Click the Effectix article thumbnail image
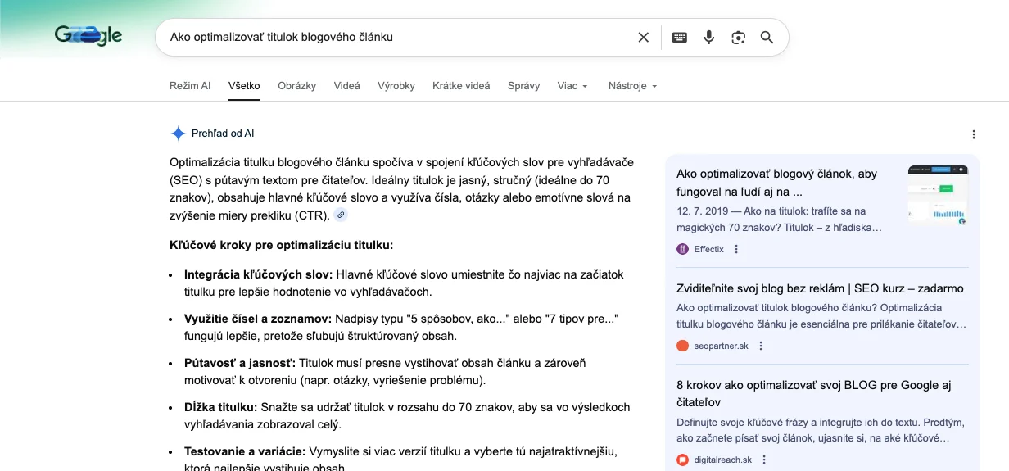1009x471 pixels. point(938,194)
